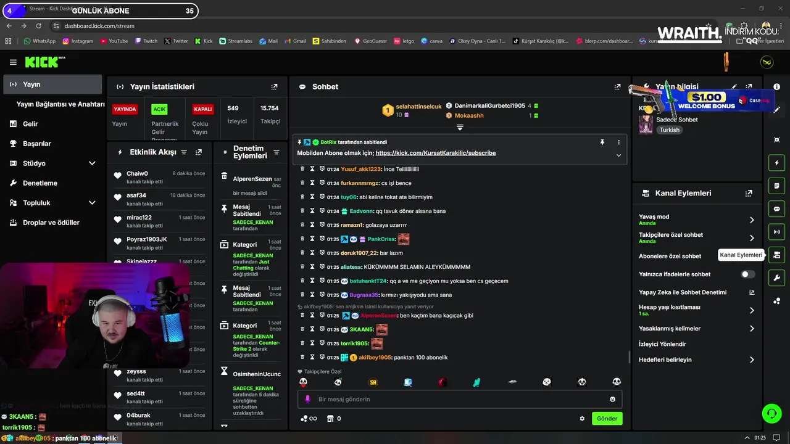Click the wrench icon in right sidebar
This screenshot has width=790, height=444.
[x=776, y=277]
